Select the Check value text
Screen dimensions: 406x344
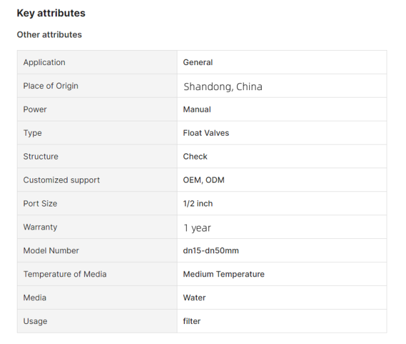(x=196, y=156)
